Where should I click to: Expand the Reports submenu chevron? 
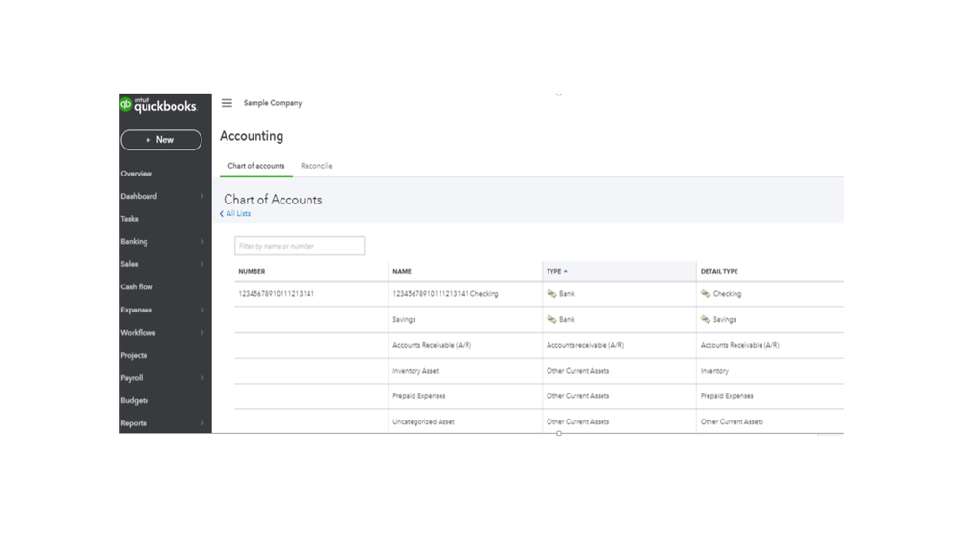[201, 423]
